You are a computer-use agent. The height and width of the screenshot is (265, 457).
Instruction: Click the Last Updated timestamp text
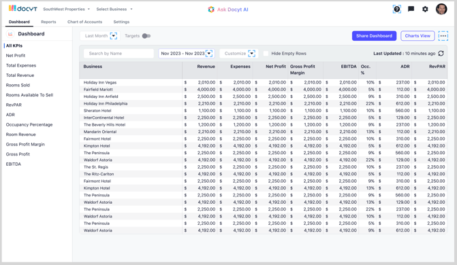405,54
